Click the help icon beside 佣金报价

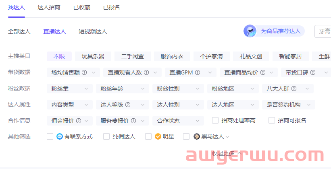click(79, 121)
